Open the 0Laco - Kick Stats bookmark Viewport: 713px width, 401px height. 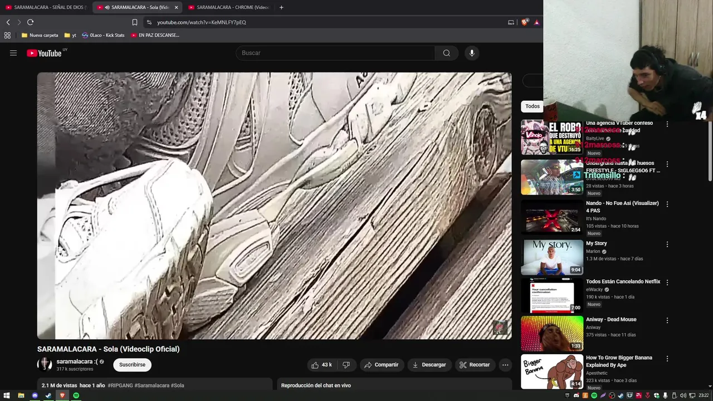(x=103, y=35)
